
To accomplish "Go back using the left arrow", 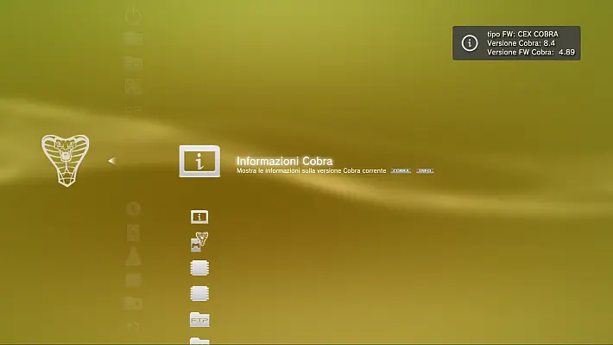I will click(111, 161).
